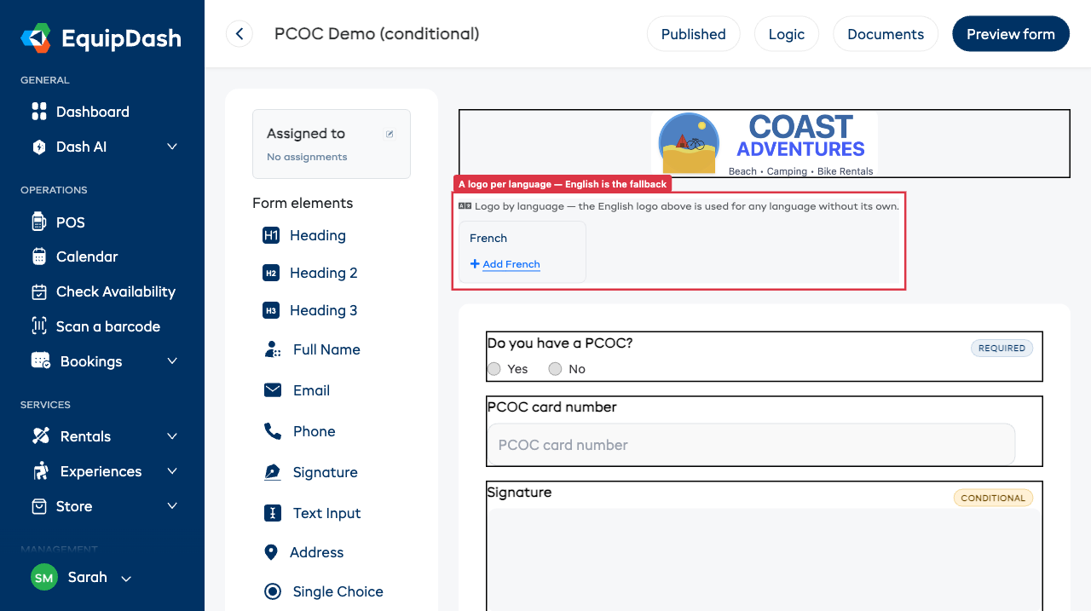Viewport: 1091px width, 611px height.
Task: Click the Store bag icon
Action: (39, 506)
